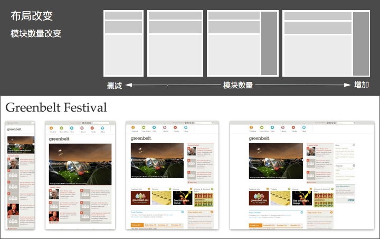Click orange Festival icon in widest layout
The image size is (380, 239).
[251, 127]
